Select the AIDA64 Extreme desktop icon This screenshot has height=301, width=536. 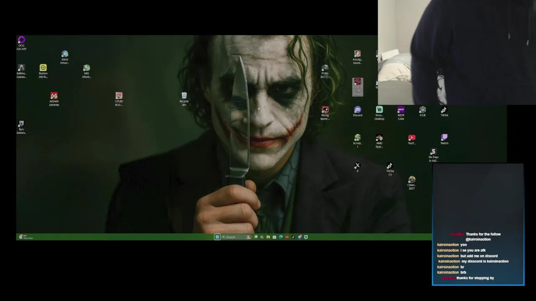point(54,99)
